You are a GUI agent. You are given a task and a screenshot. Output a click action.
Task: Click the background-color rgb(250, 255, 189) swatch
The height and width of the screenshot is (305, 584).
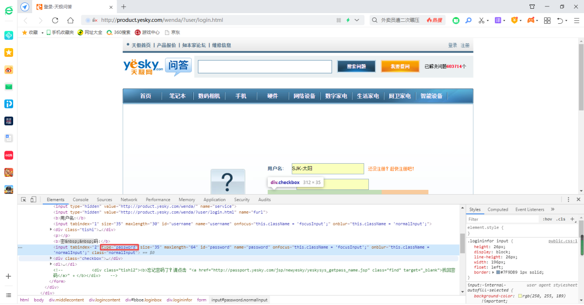click(520, 296)
